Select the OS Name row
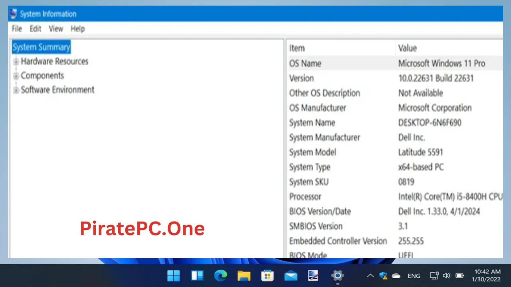 pos(395,63)
